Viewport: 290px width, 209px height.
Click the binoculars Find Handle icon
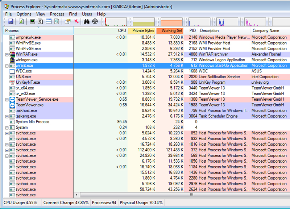[86, 21]
